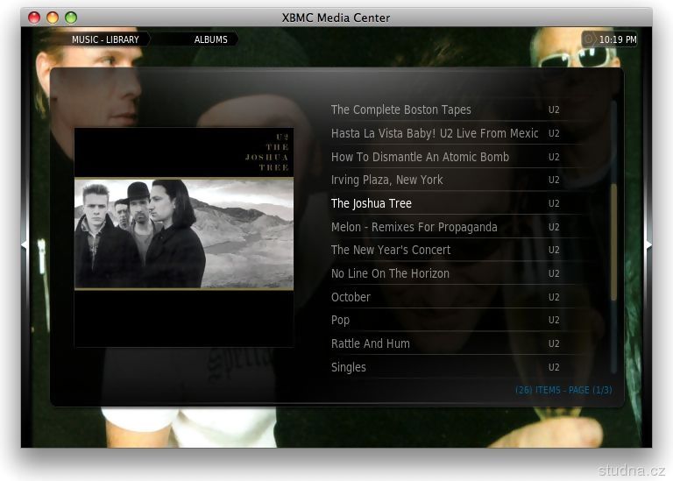Click the left edge arrow handle
The height and width of the screenshot is (481, 673).
(25, 245)
